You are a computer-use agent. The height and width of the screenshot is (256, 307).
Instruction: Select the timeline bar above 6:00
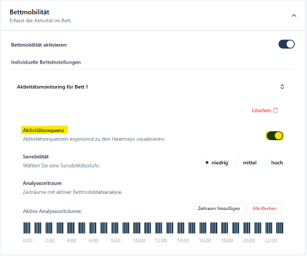tap(93, 227)
